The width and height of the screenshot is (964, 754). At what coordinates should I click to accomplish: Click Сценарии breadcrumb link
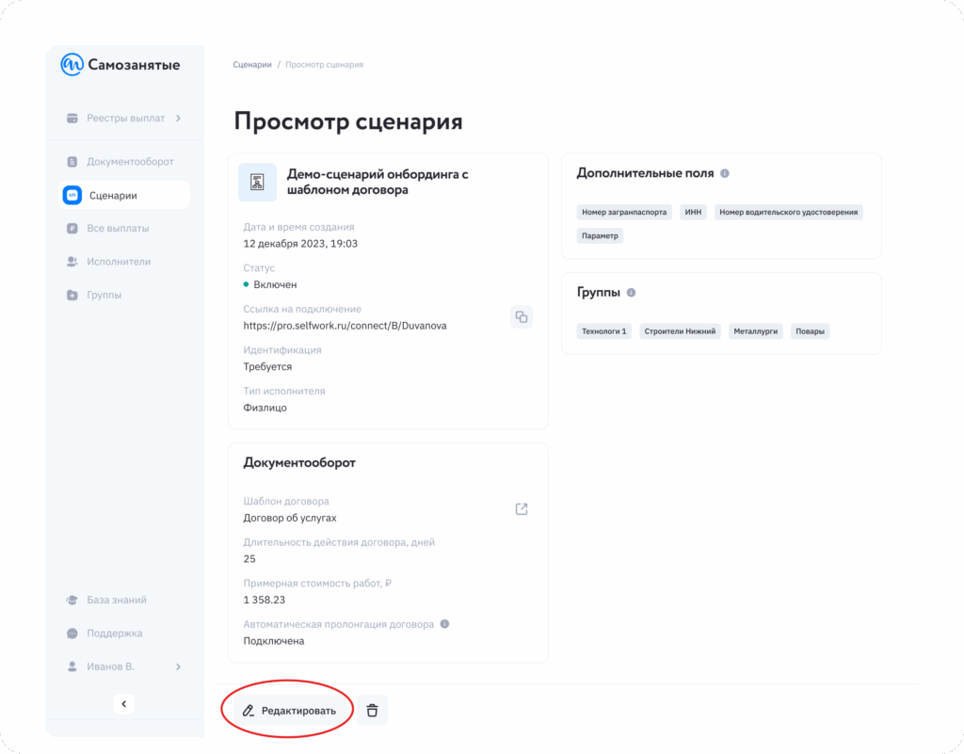tap(252, 65)
